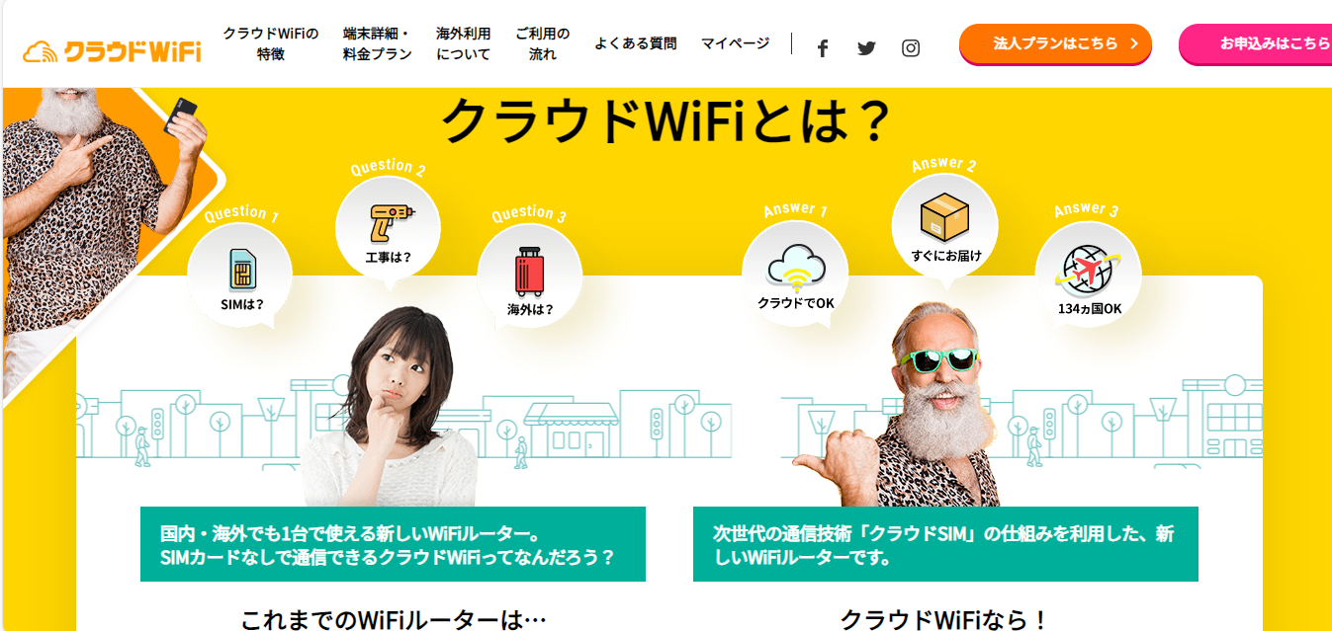Click the Answer 2 box すぐにお届け bubble
Viewport: 1332px width, 631px height.
pyautogui.click(x=945, y=227)
